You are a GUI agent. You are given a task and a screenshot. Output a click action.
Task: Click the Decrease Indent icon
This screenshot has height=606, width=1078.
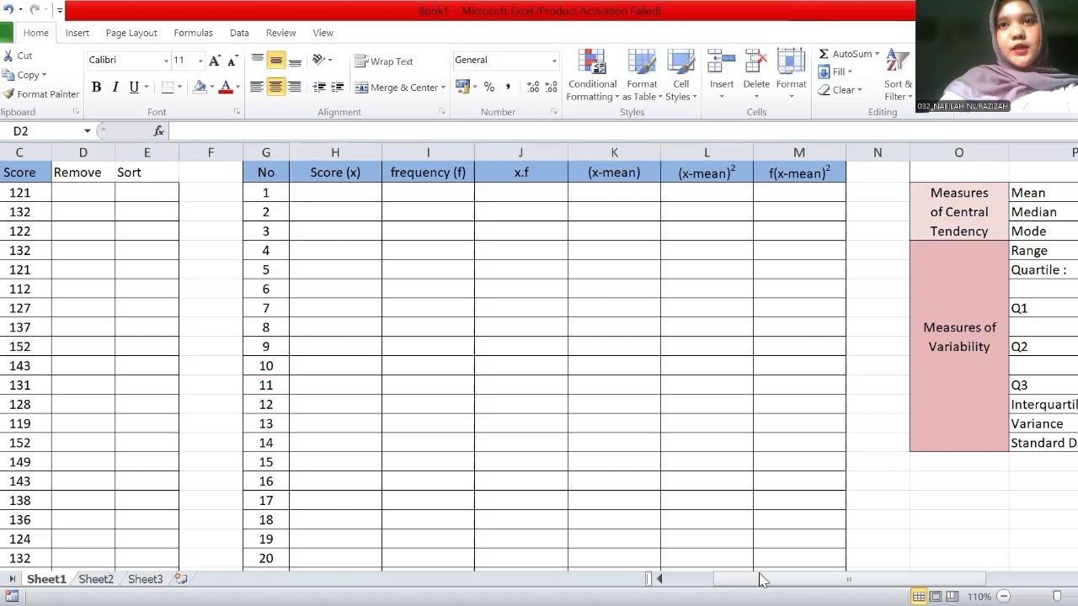319,87
